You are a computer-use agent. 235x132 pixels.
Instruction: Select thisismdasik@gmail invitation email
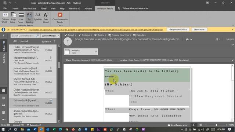click(33, 103)
